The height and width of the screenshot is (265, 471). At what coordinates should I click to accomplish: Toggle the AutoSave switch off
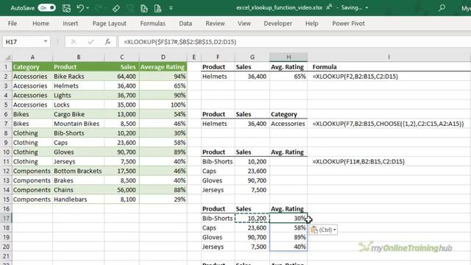47,8
